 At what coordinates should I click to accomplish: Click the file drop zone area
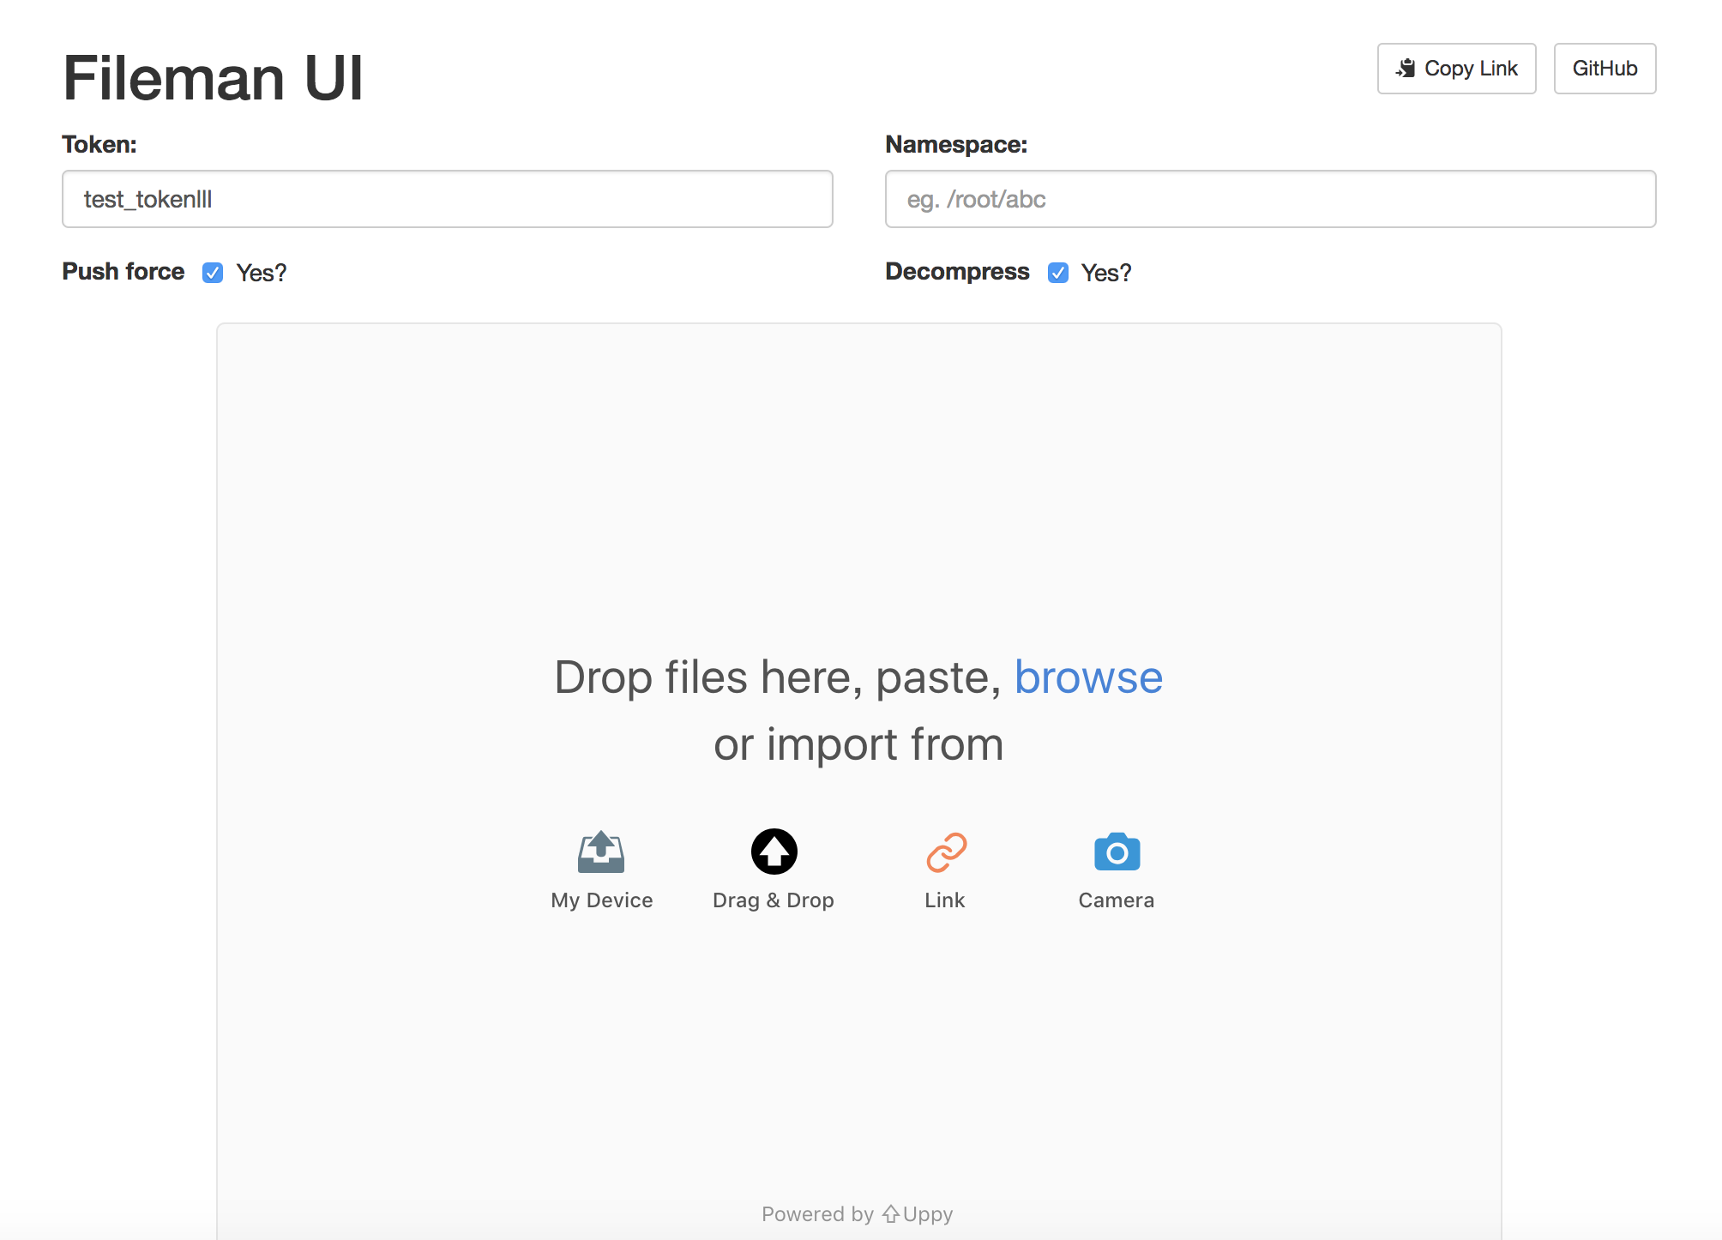tap(858, 480)
